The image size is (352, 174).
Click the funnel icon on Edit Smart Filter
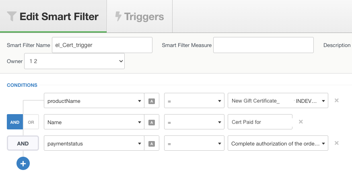coord(12,16)
